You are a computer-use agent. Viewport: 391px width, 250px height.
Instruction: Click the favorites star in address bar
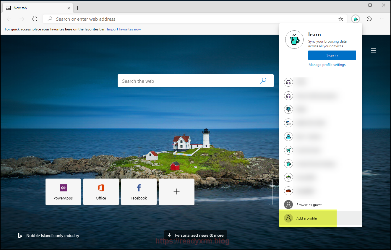(x=341, y=19)
